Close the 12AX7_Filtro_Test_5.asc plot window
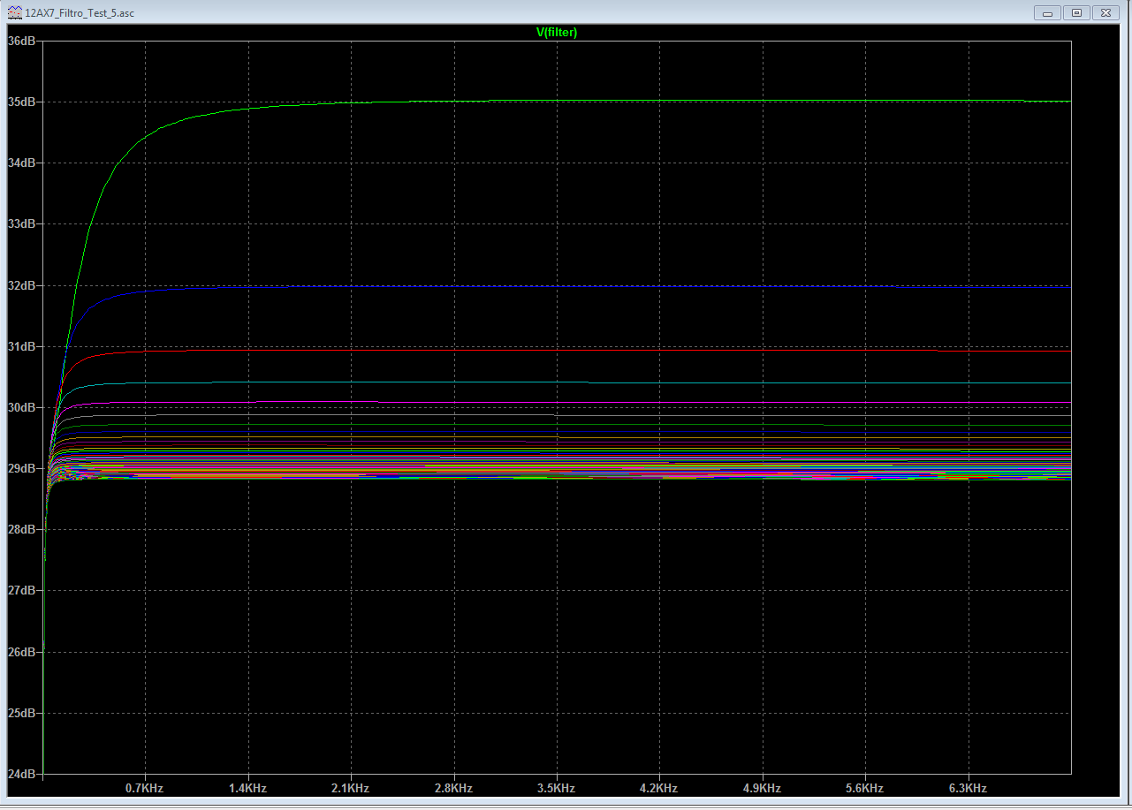 [x=1105, y=12]
